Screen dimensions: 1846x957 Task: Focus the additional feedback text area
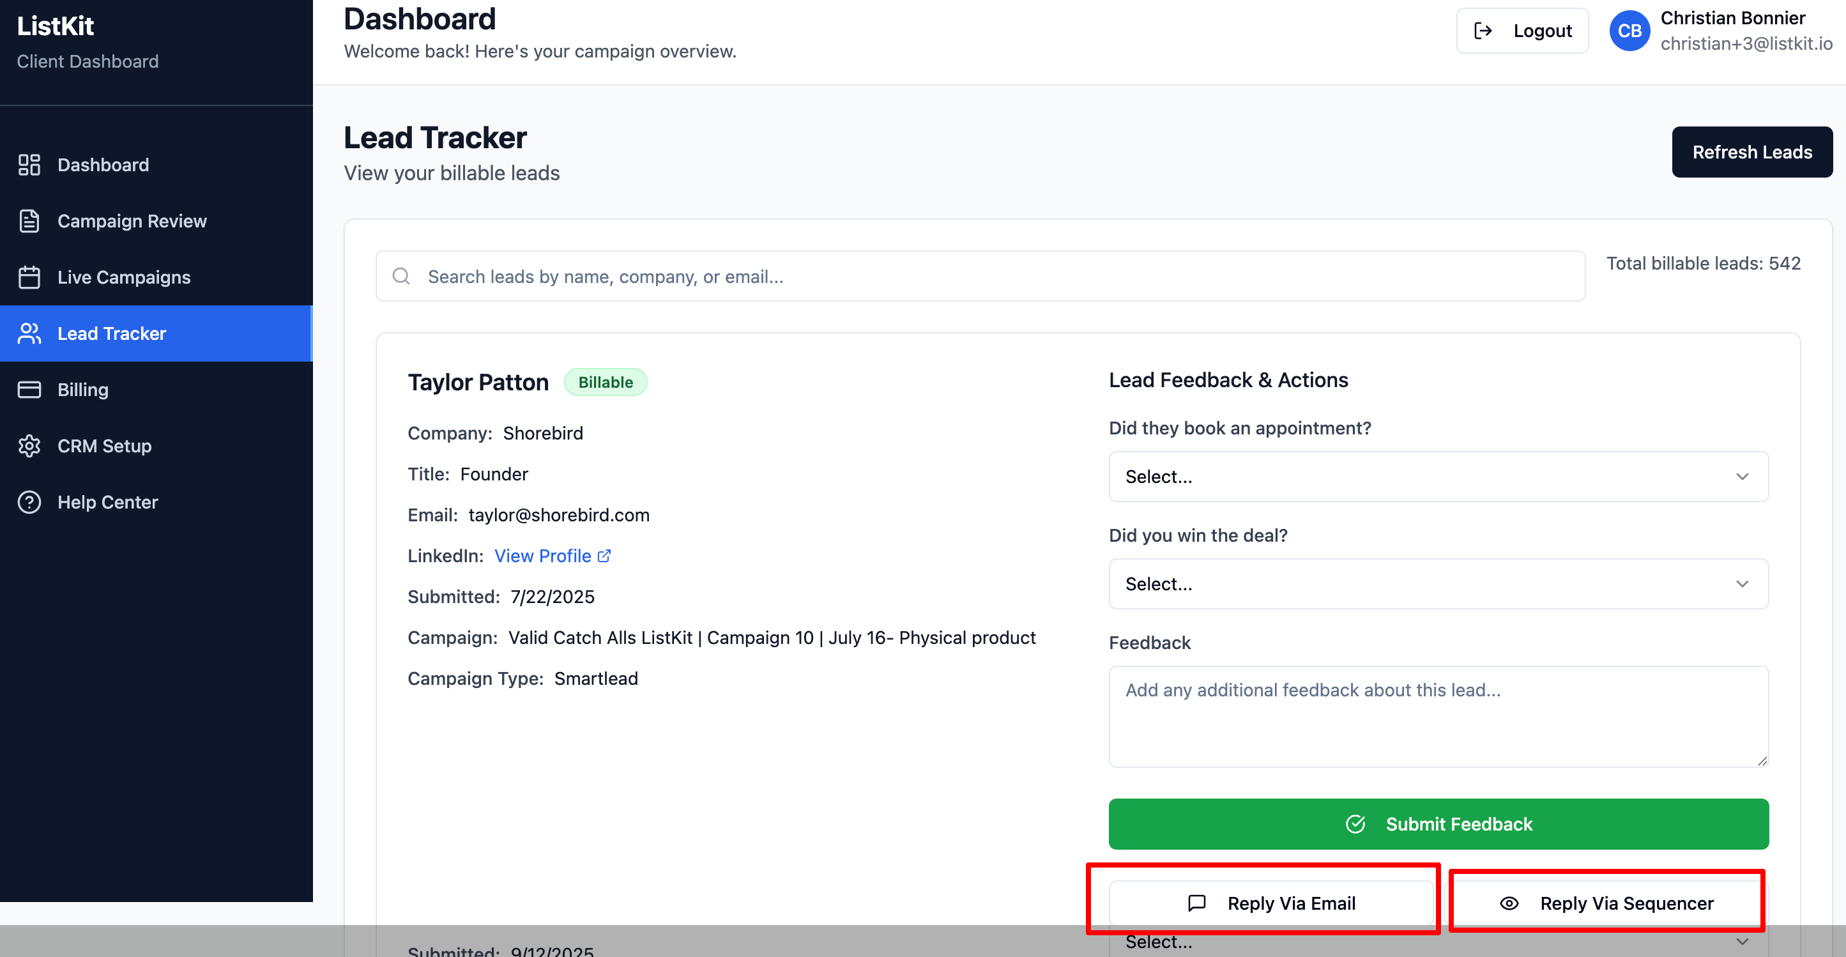(x=1438, y=716)
